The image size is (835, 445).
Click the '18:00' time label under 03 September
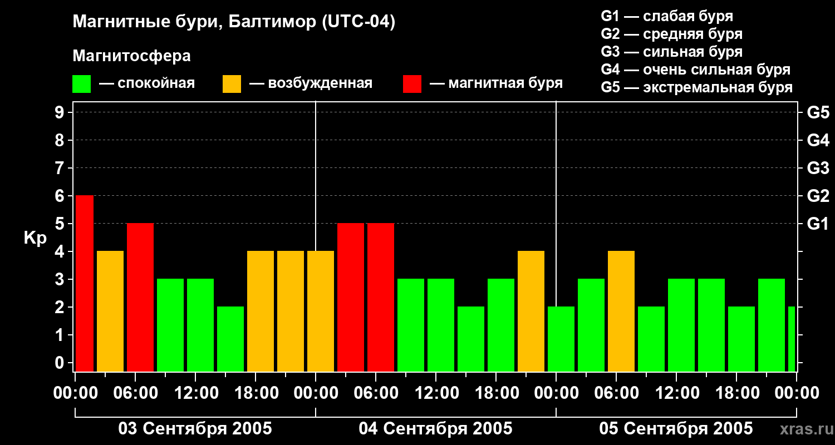click(x=256, y=393)
